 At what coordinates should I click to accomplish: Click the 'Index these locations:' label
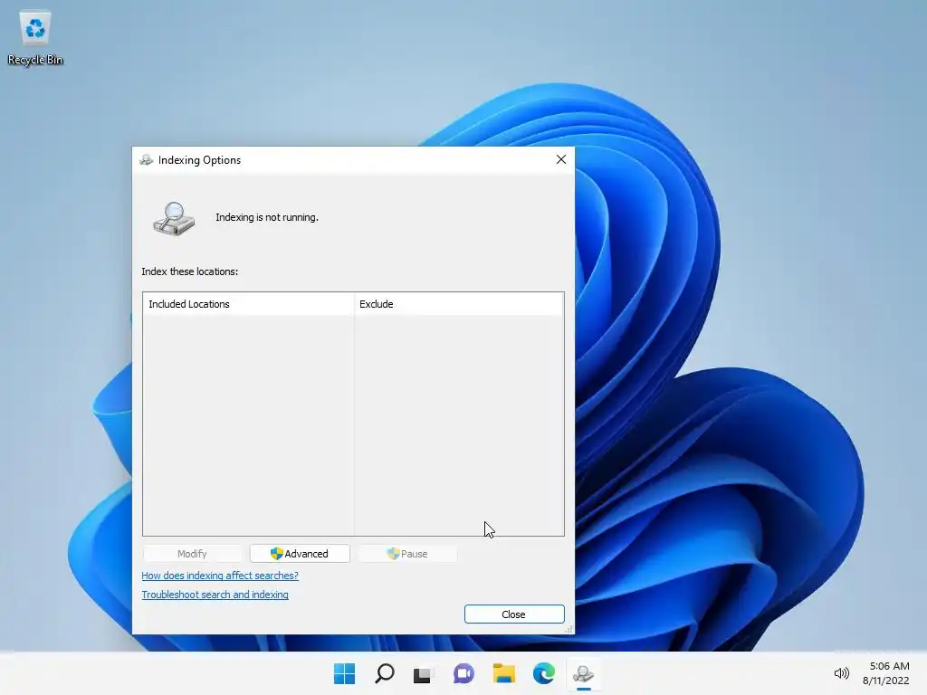(190, 271)
